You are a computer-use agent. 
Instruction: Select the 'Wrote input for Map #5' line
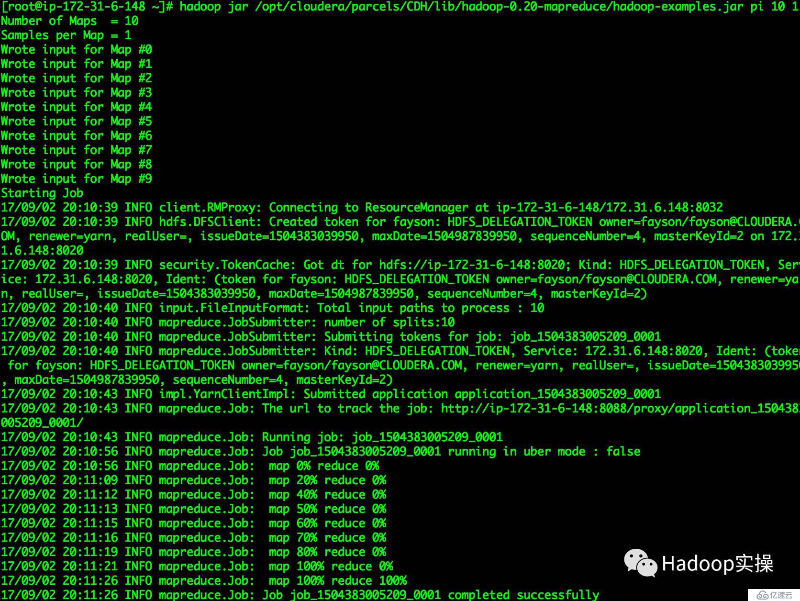click(x=77, y=122)
